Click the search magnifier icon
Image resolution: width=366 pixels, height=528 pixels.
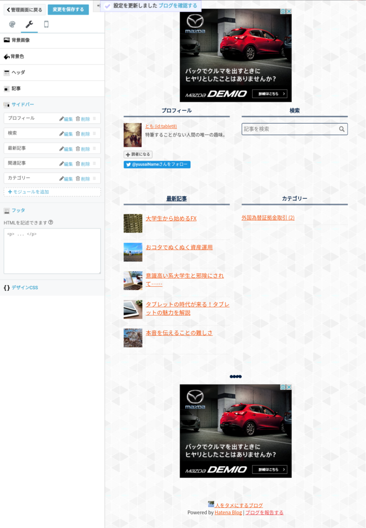(x=342, y=129)
